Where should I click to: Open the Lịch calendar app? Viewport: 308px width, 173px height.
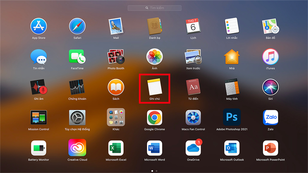pyautogui.click(x=193, y=26)
